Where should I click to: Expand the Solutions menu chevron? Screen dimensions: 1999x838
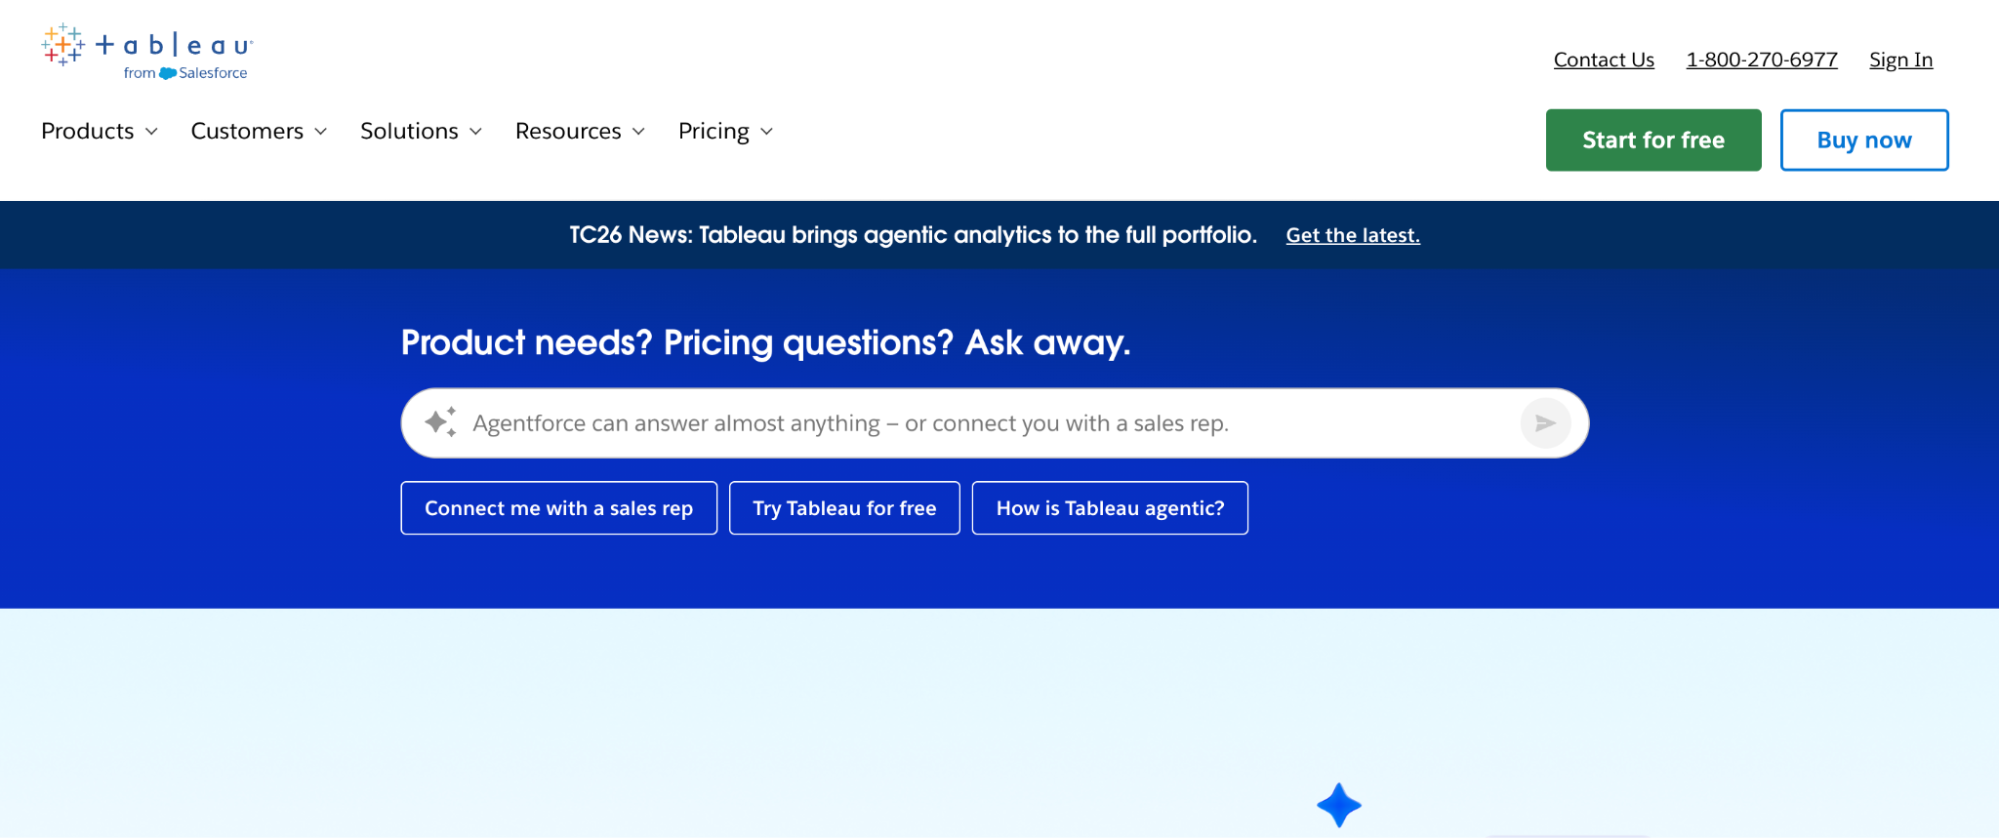(475, 132)
